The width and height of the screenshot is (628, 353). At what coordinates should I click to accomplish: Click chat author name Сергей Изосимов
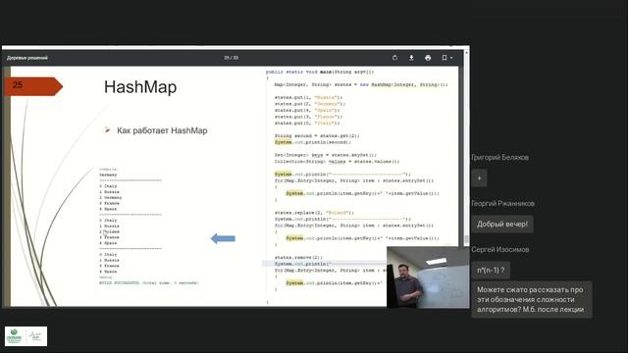point(500,249)
